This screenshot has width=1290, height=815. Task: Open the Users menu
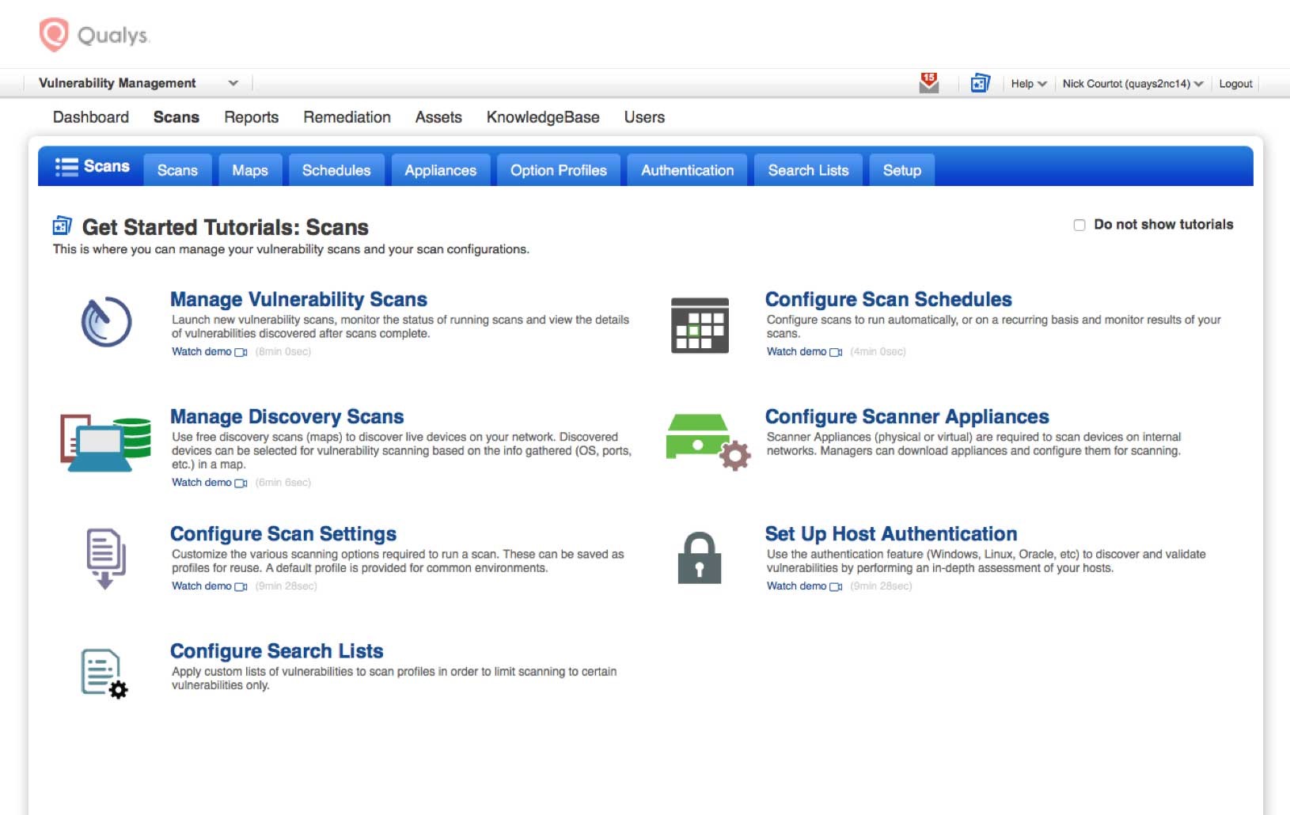pos(644,117)
